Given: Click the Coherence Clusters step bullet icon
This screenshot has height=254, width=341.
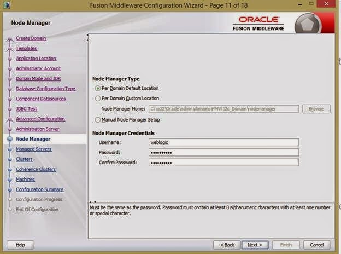Looking at the screenshot, I should click(x=10, y=170).
